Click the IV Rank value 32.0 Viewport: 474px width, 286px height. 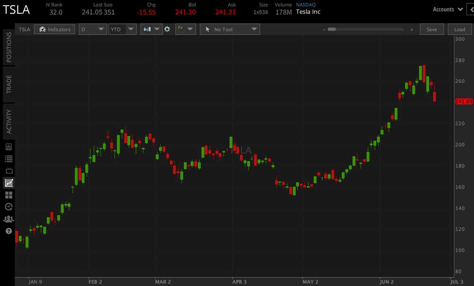56,12
